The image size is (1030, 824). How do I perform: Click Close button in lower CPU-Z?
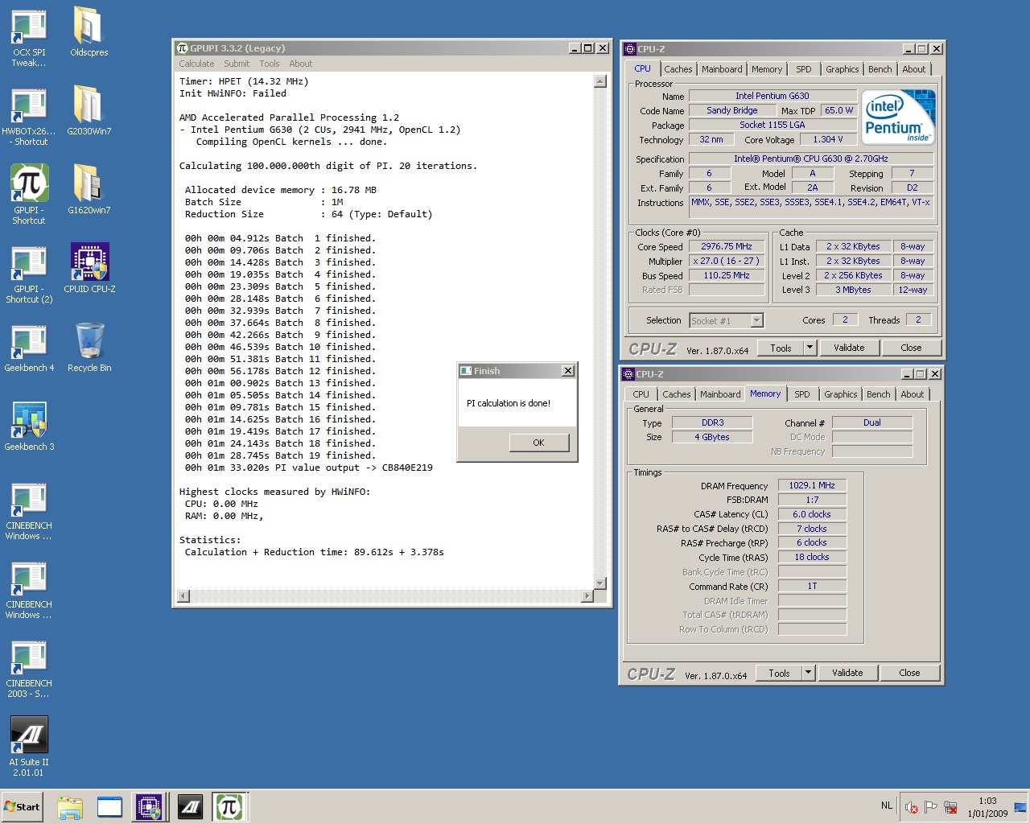pyautogui.click(x=909, y=673)
